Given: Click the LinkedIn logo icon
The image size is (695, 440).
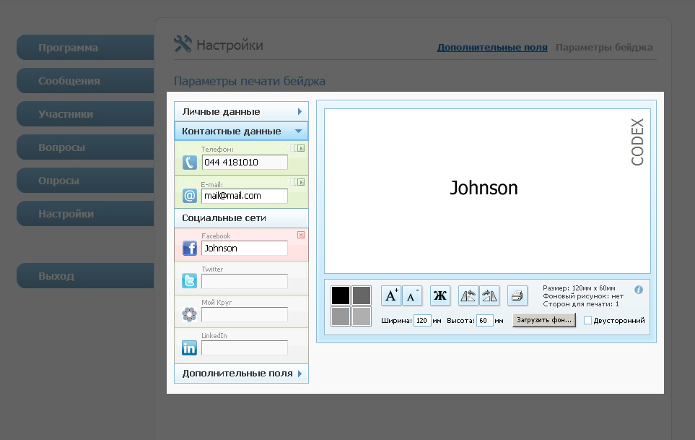Looking at the screenshot, I should 190,348.
